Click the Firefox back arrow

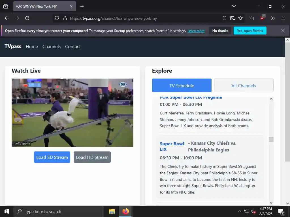tap(7, 18)
